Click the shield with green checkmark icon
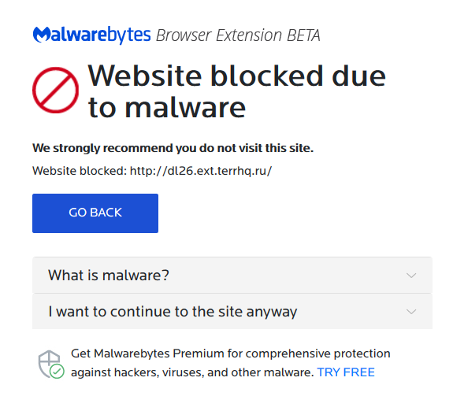Image resolution: width=453 pixels, height=396 pixels. coord(51,365)
